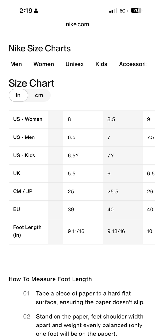The image size is (155, 336).
Task: Tap the Nike Size Charts heading
Action: coord(40,49)
